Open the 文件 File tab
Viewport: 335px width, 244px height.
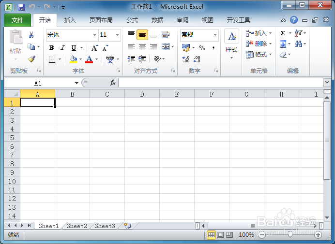pos(17,20)
